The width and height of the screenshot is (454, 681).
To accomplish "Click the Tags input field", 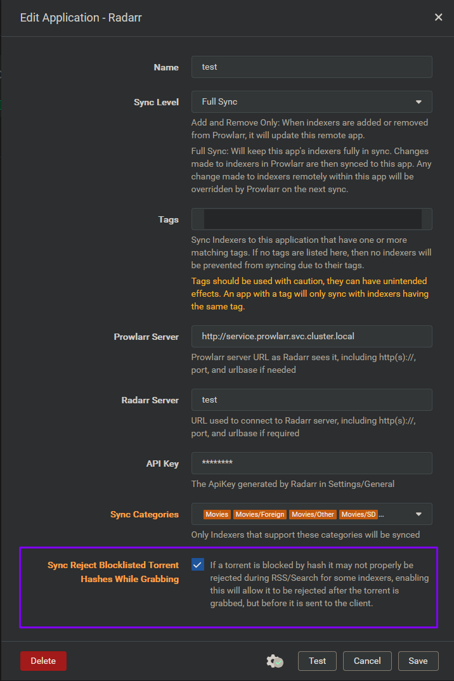I will [x=311, y=219].
